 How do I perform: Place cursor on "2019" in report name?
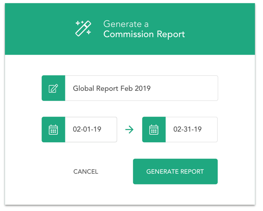[143, 88]
